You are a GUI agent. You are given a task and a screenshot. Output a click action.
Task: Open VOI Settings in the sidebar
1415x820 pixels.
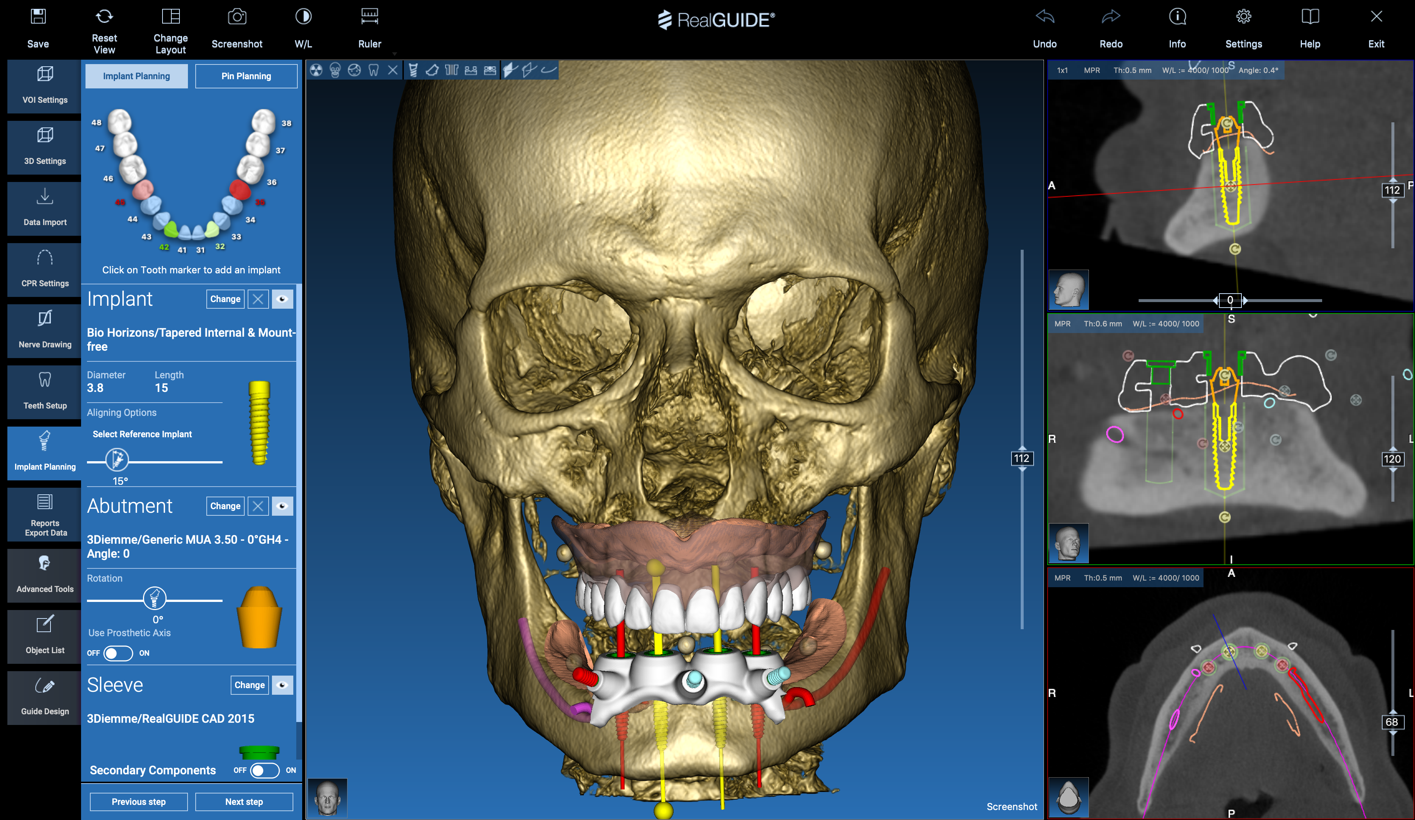44,86
